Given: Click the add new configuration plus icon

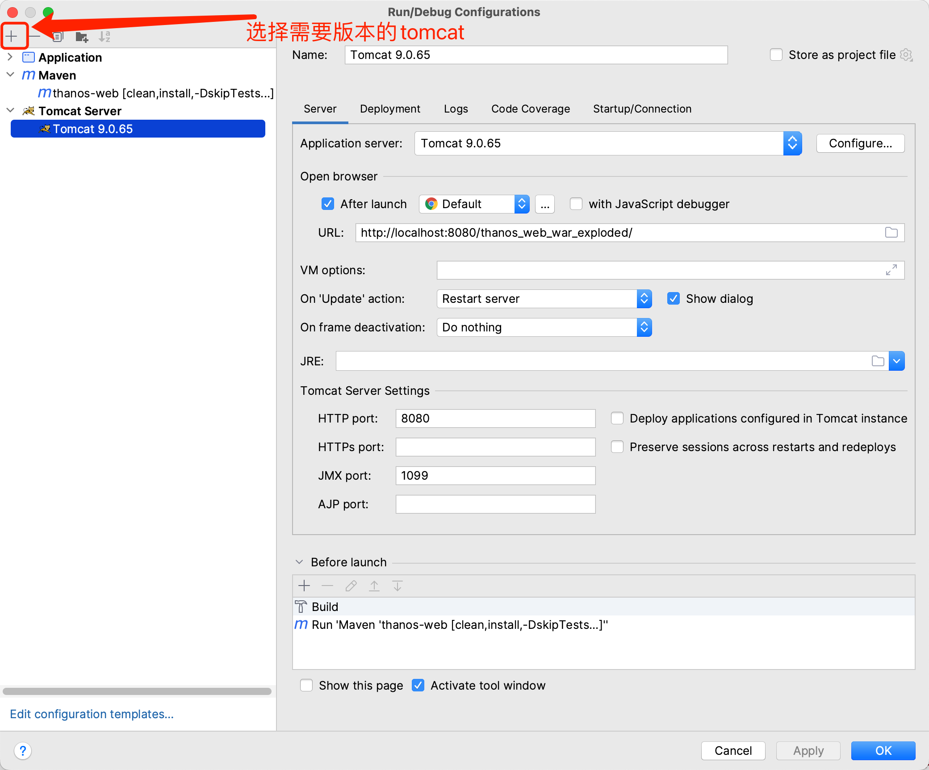Looking at the screenshot, I should click(12, 36).
